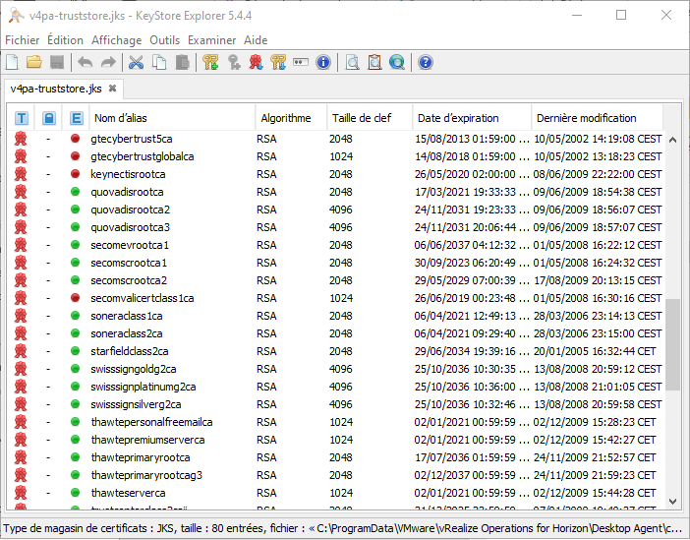Close the v4pa-truststore.jks tab

tap(113, 89)
